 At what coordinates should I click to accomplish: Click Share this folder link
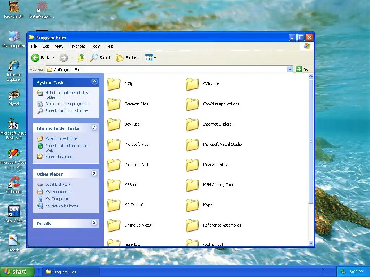(x=59, y=157)
